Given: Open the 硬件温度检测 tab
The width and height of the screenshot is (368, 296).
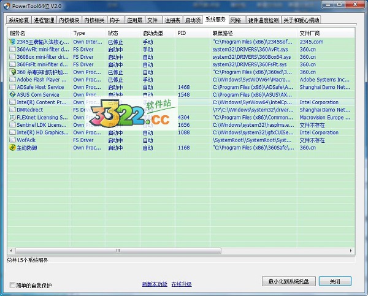Looking at the screenshot, I should pos(263,20).
